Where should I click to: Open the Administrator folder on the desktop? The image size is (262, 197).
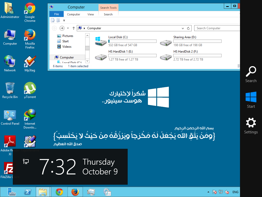(10, 10)
